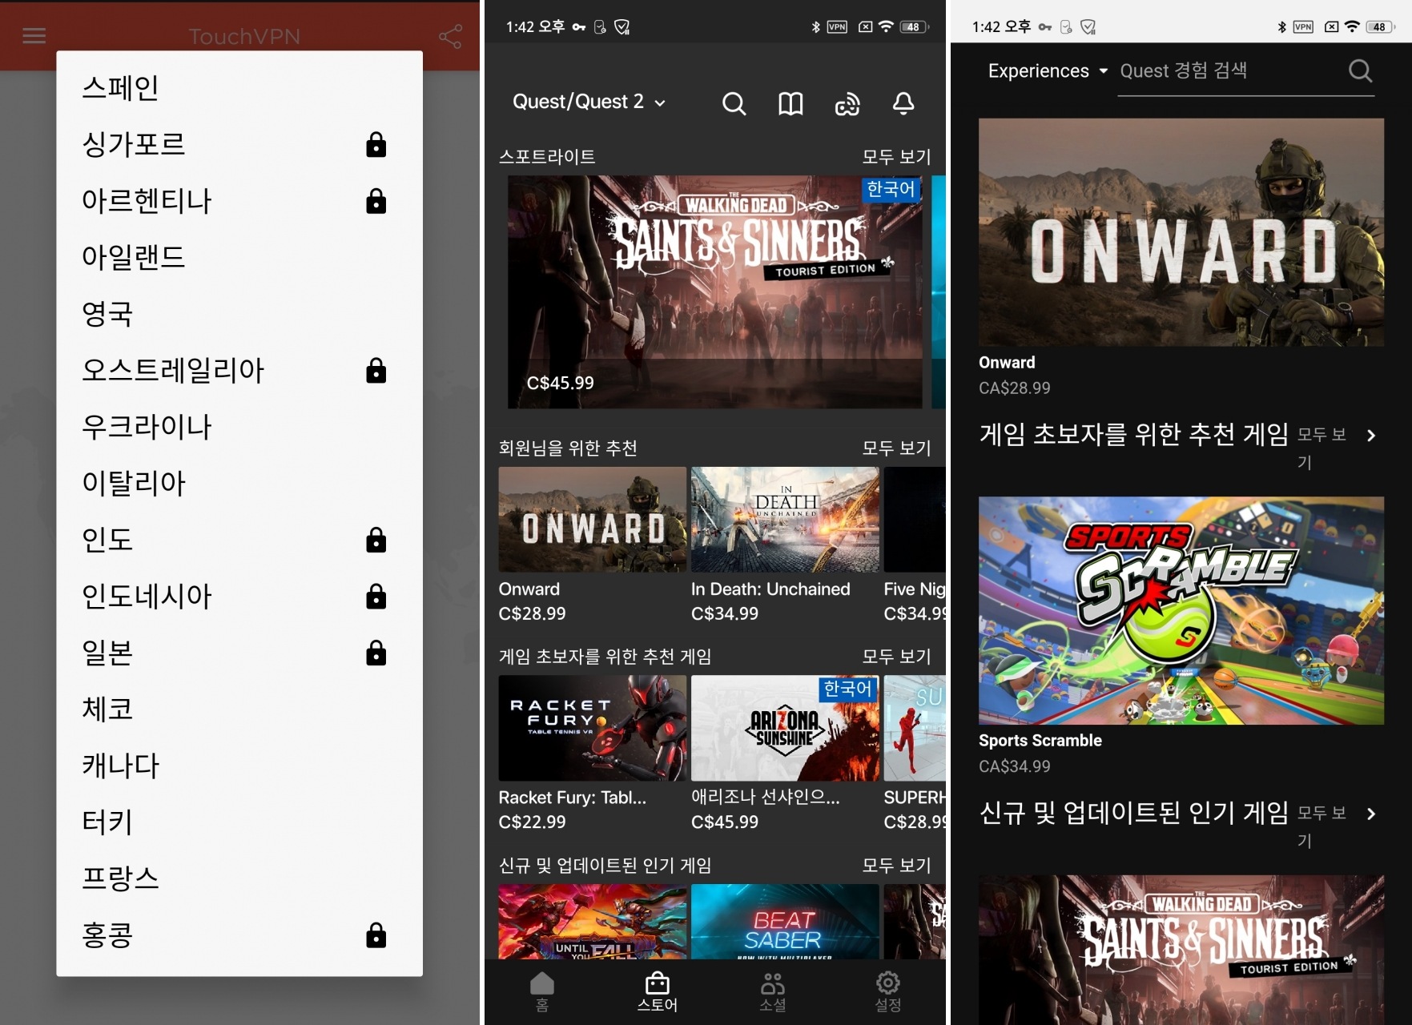This screenshot has height=1025, width=1412.
Task: Tap the lock icon beside 일본
Action: (376, 653)
